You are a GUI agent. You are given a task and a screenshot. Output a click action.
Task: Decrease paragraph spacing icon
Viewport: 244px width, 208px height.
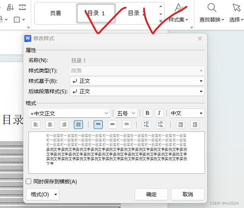click(161, 124)
